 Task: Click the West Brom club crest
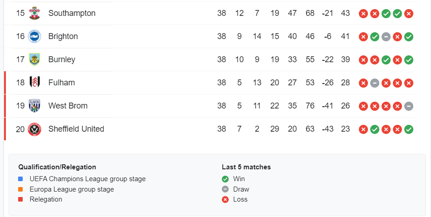coord(34,106)
